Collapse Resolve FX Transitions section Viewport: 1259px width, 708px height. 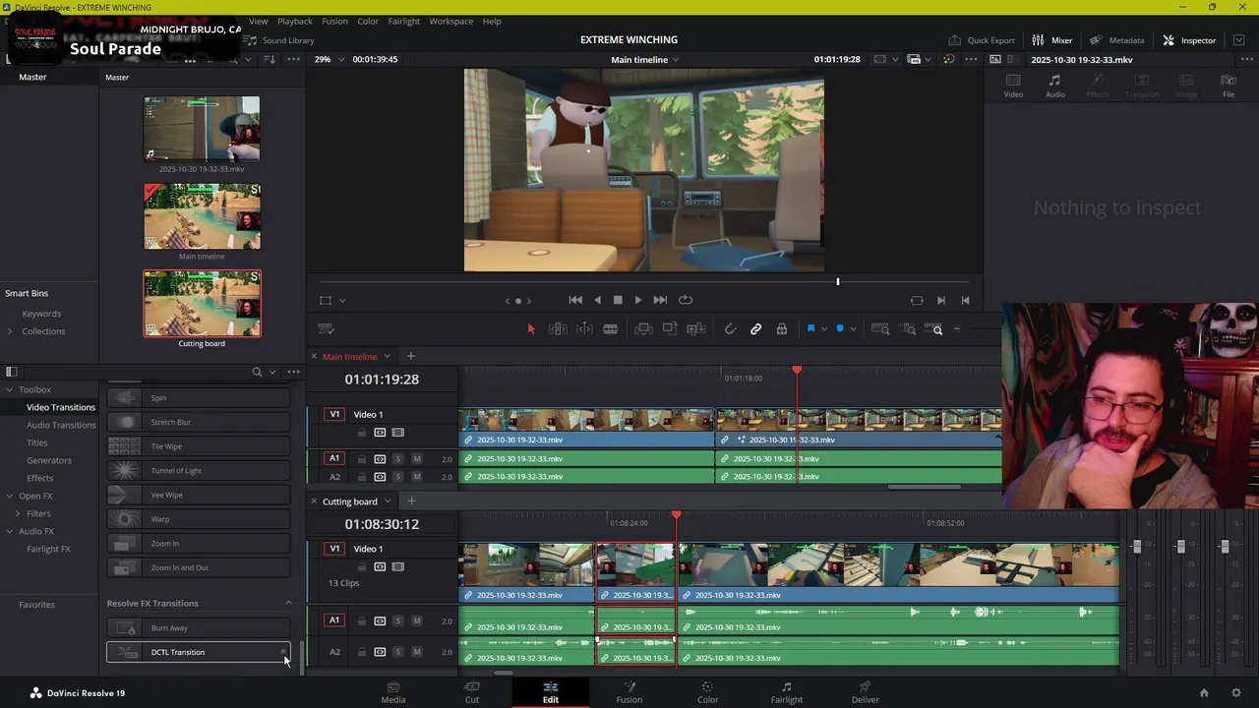(288, 603)
